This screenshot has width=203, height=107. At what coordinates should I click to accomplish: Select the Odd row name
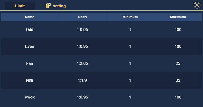(30, 30)
